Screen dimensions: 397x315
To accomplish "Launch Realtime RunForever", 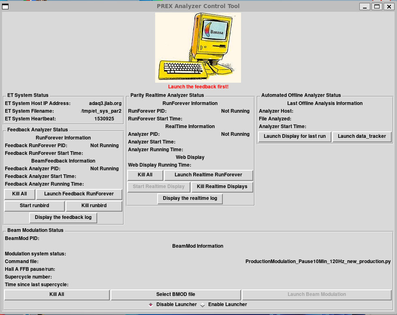I will click(208, 175).
